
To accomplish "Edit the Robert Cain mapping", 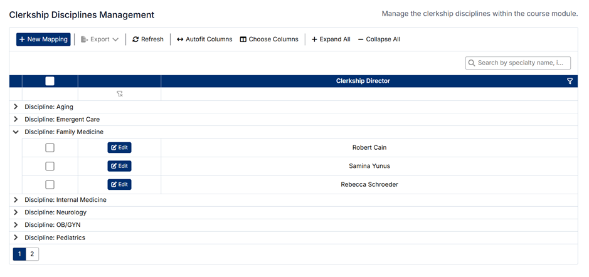I will [119, 148].
